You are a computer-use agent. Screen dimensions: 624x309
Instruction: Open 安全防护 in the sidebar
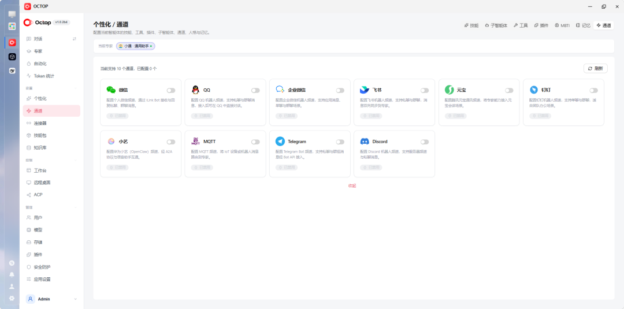51,267
